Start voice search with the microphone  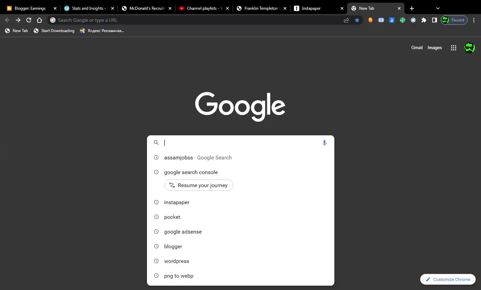tap(324, 143)
